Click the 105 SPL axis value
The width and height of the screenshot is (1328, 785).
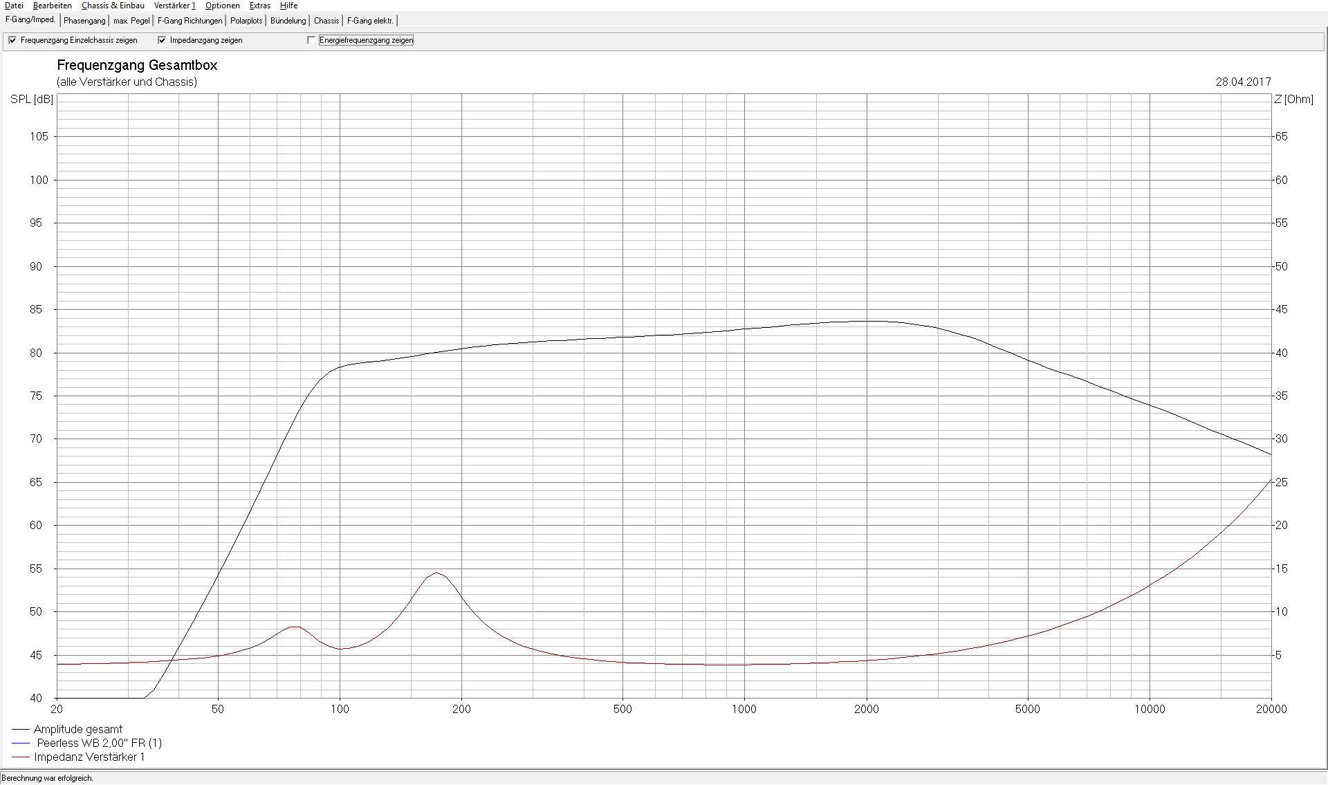tap(39, 136)
